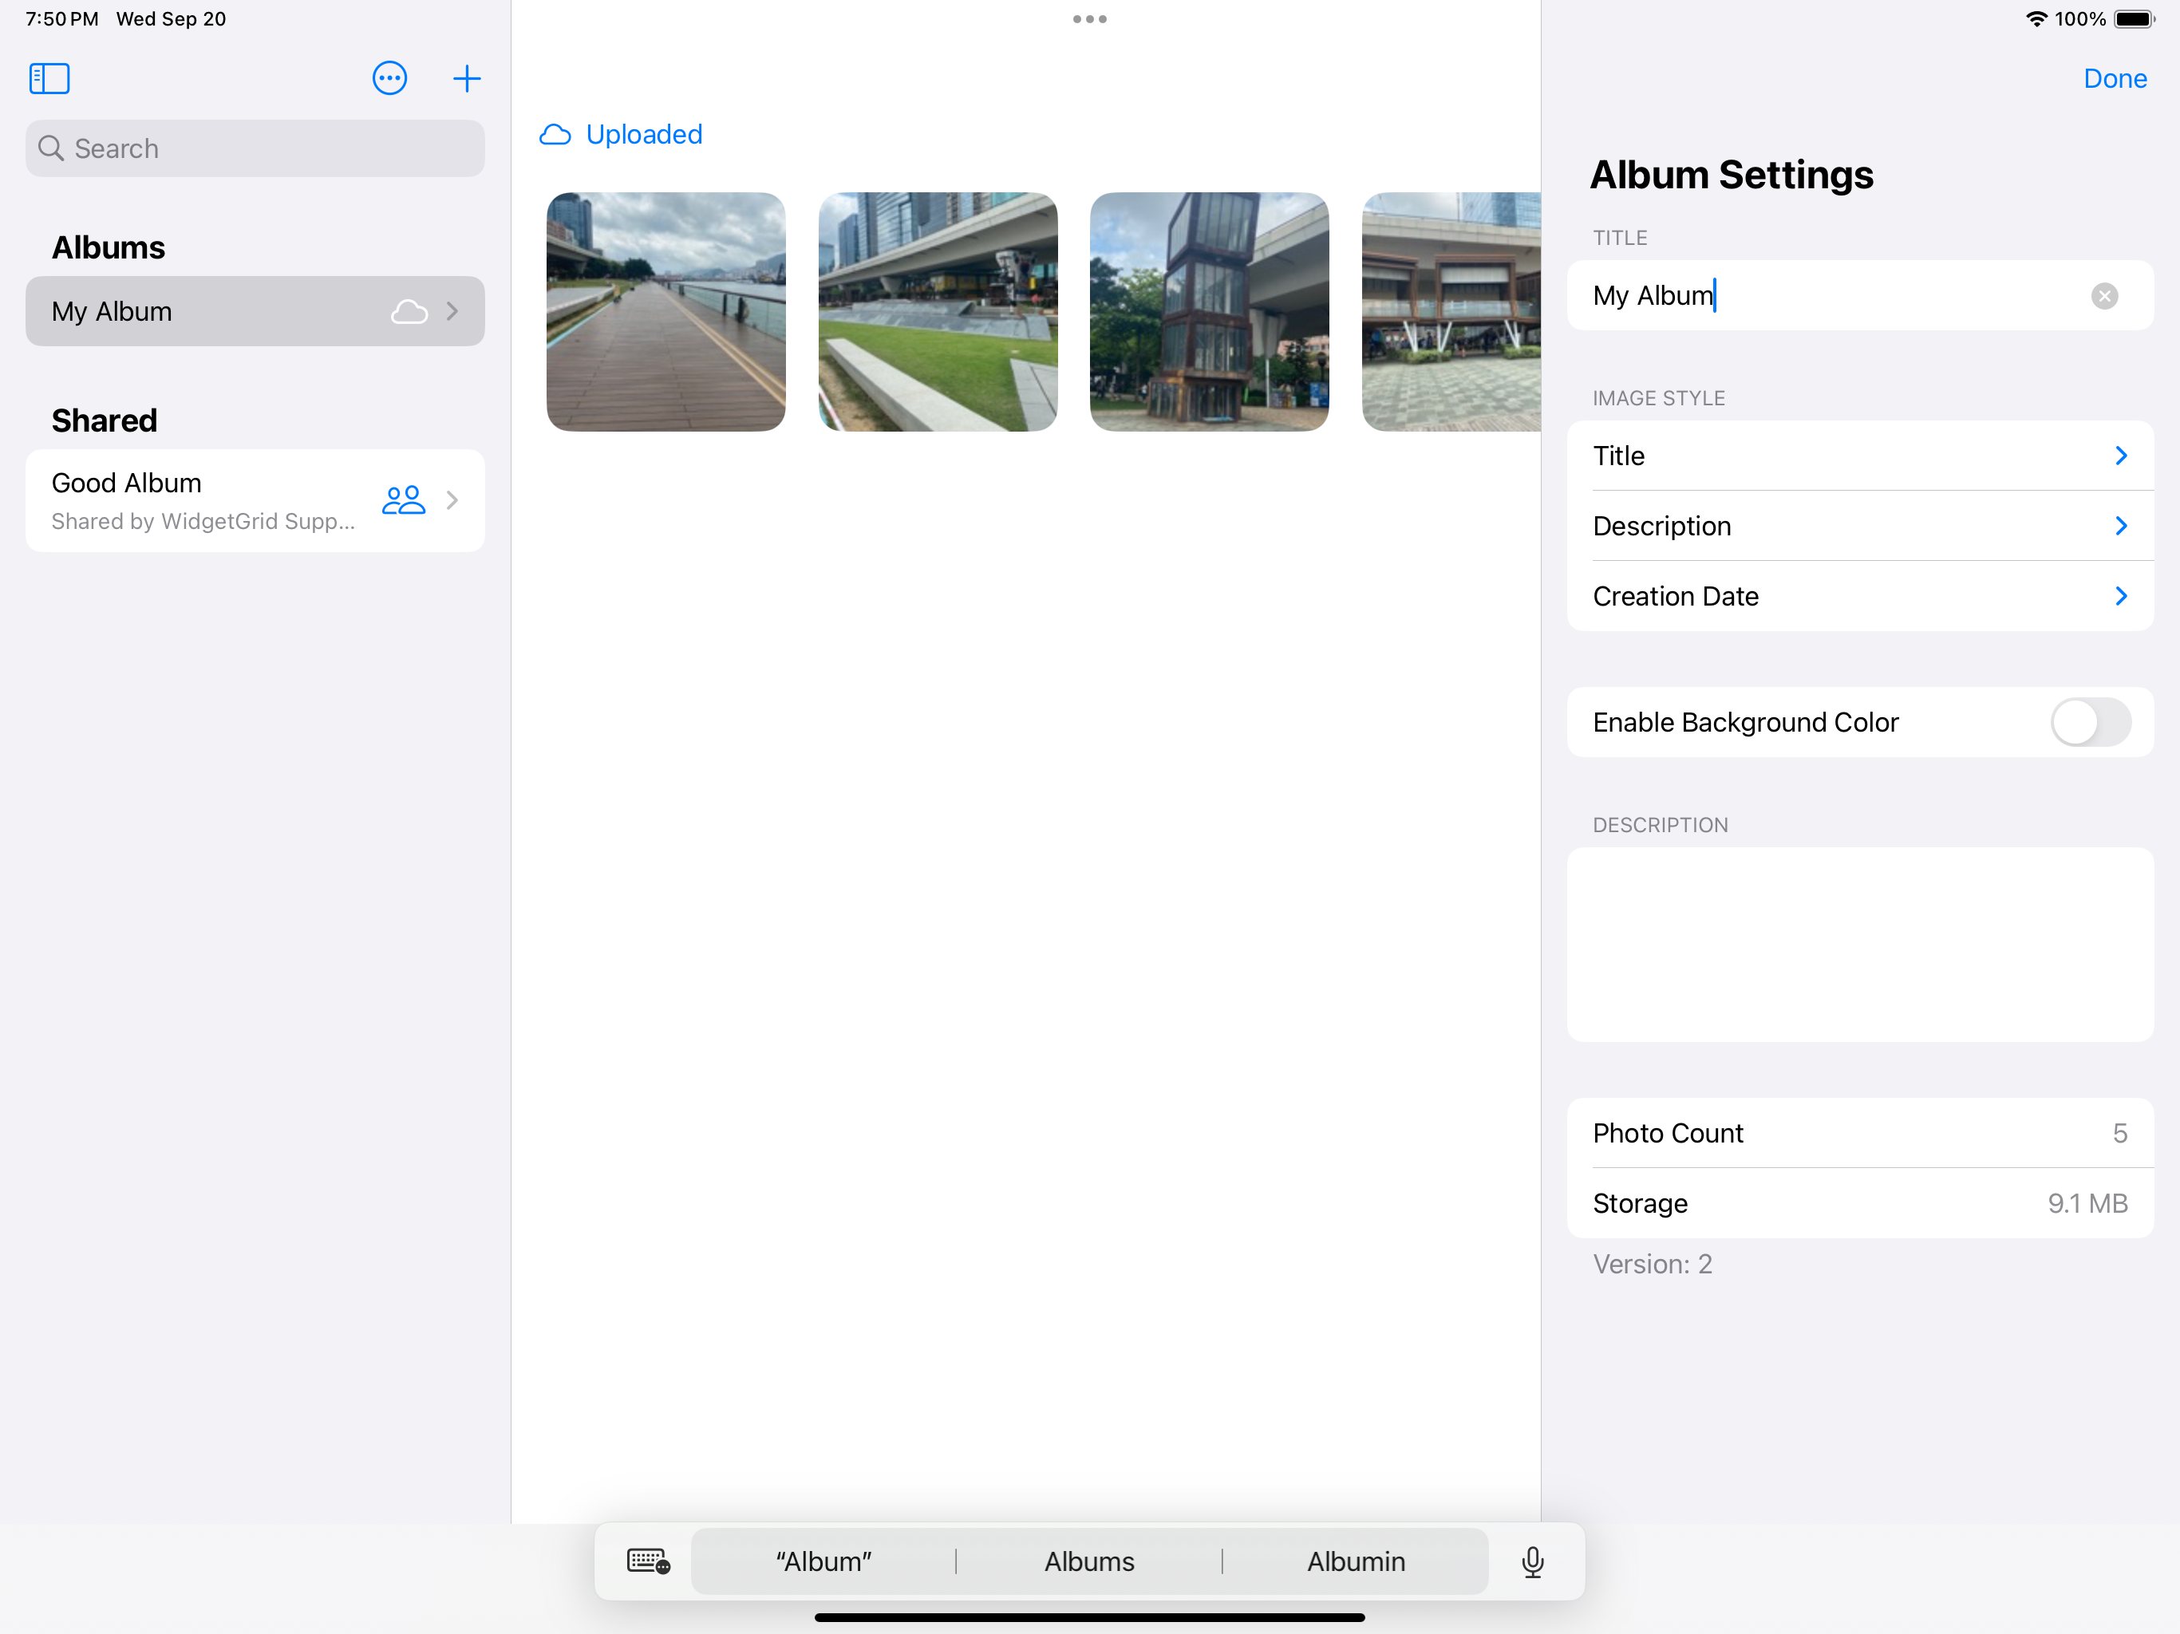Tap the plus icon to add album
This screenshot has height=1634, width=2180.
pyautogui.click(x=466, y=79)
